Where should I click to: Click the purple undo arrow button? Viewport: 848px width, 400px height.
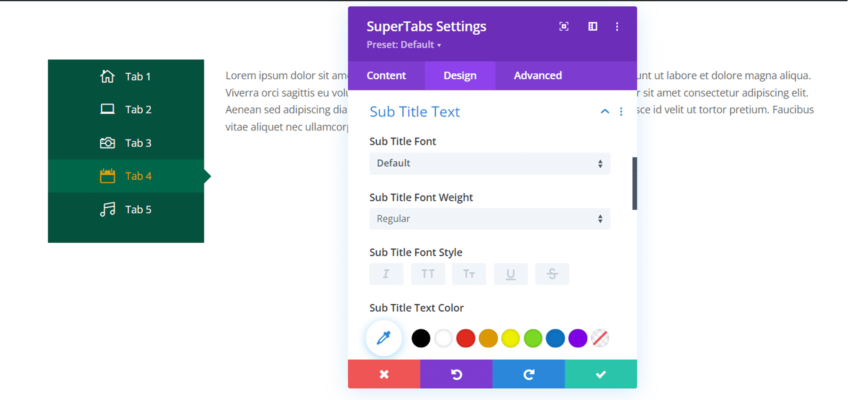tap(456, 374)
